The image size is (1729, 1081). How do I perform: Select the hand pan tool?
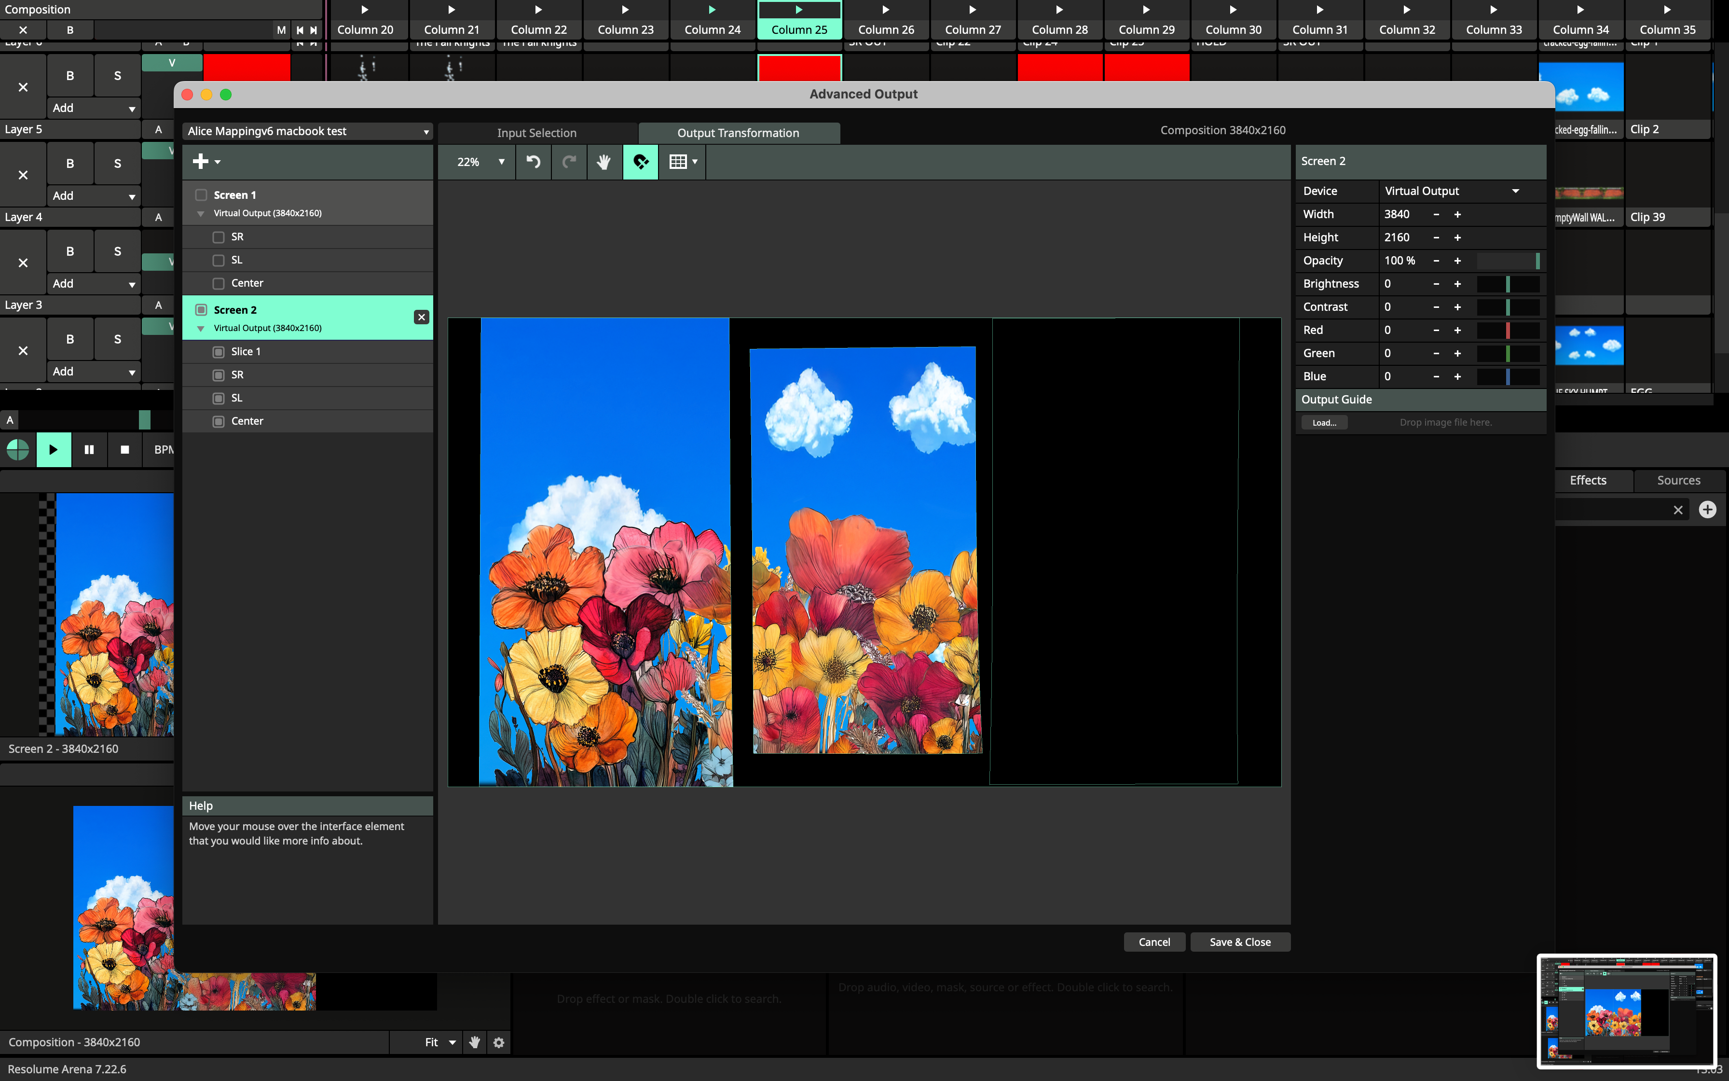(x=604, y=162)
